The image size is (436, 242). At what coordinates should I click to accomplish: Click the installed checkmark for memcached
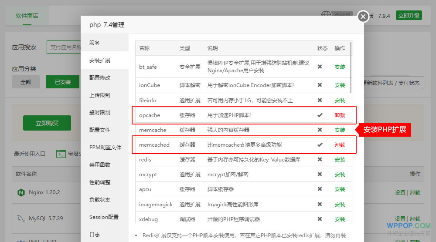point(320,145)
